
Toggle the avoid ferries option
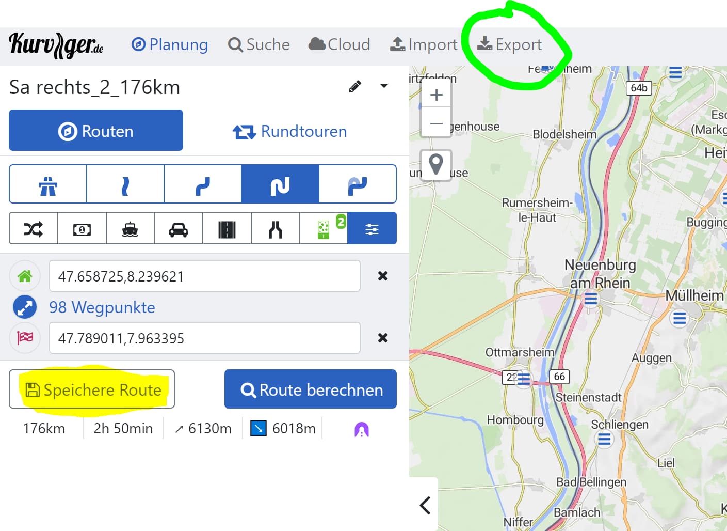point(130,228)
